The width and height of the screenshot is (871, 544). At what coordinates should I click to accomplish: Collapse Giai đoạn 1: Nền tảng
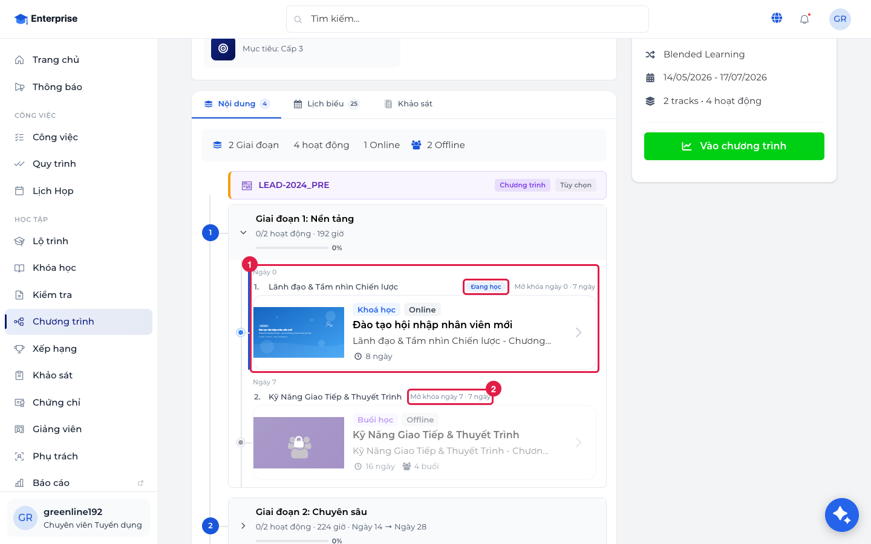click(x=243, y=233)
